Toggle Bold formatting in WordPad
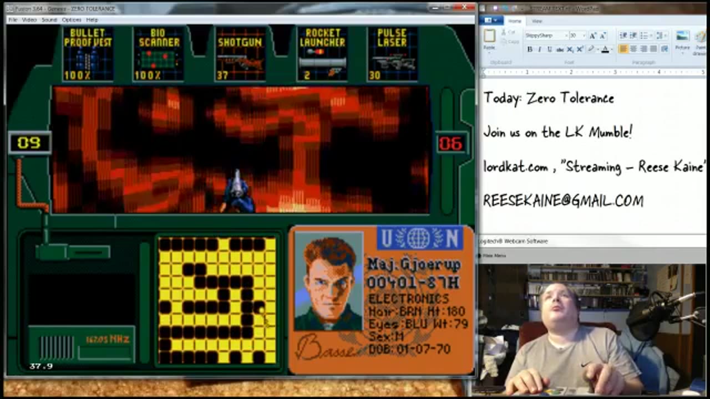 coord(530,49)
